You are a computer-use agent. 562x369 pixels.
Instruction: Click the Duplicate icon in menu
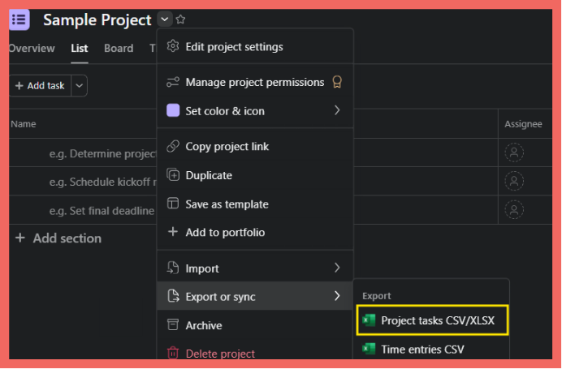click(172, 175)
